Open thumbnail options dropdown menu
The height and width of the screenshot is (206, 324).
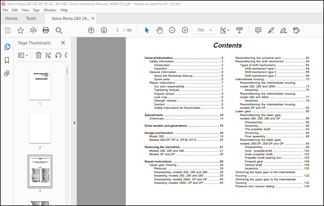[23, 55]
